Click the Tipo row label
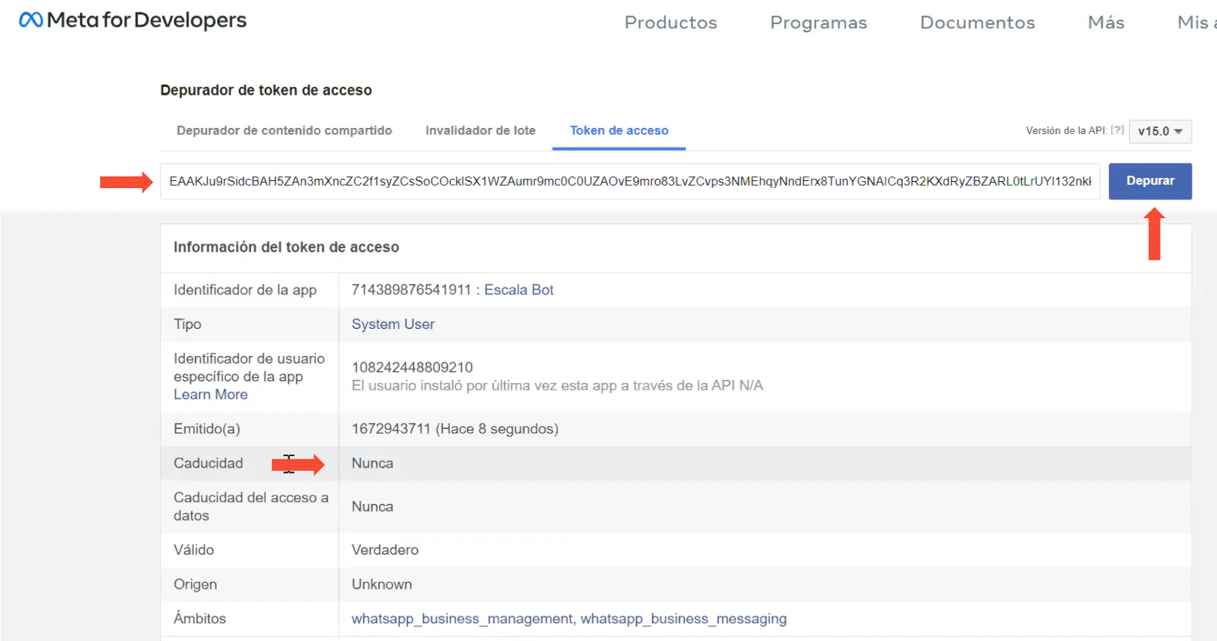 pos(187,324)
